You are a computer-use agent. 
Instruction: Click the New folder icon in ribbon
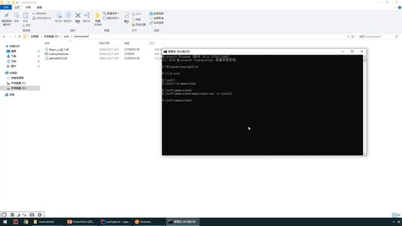(x=98, y=19)
